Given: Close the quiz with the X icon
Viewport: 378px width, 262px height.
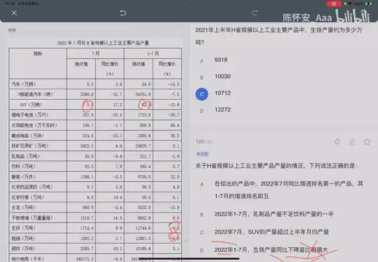Looking at the screenshot, I should point(14,13).
